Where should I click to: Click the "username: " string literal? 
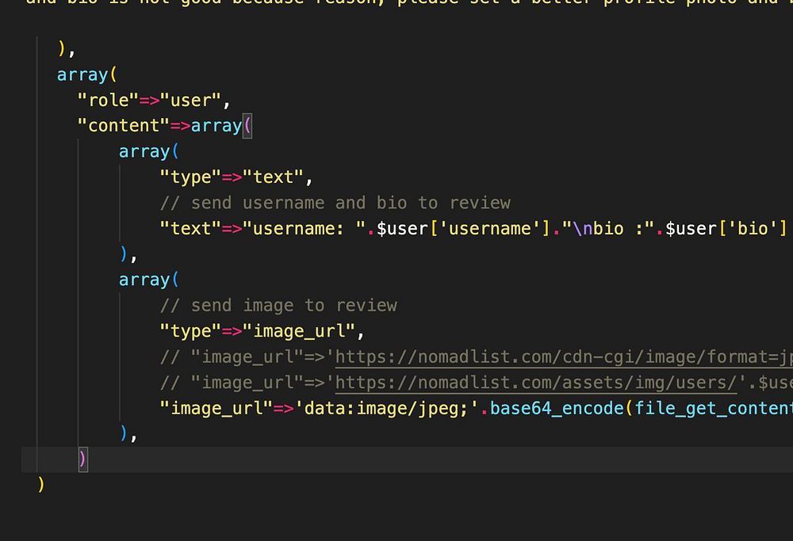click(x=304, y=228)
